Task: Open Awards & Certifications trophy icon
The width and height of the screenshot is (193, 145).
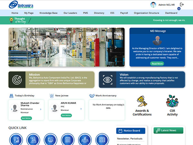Action: pos(142,101)
